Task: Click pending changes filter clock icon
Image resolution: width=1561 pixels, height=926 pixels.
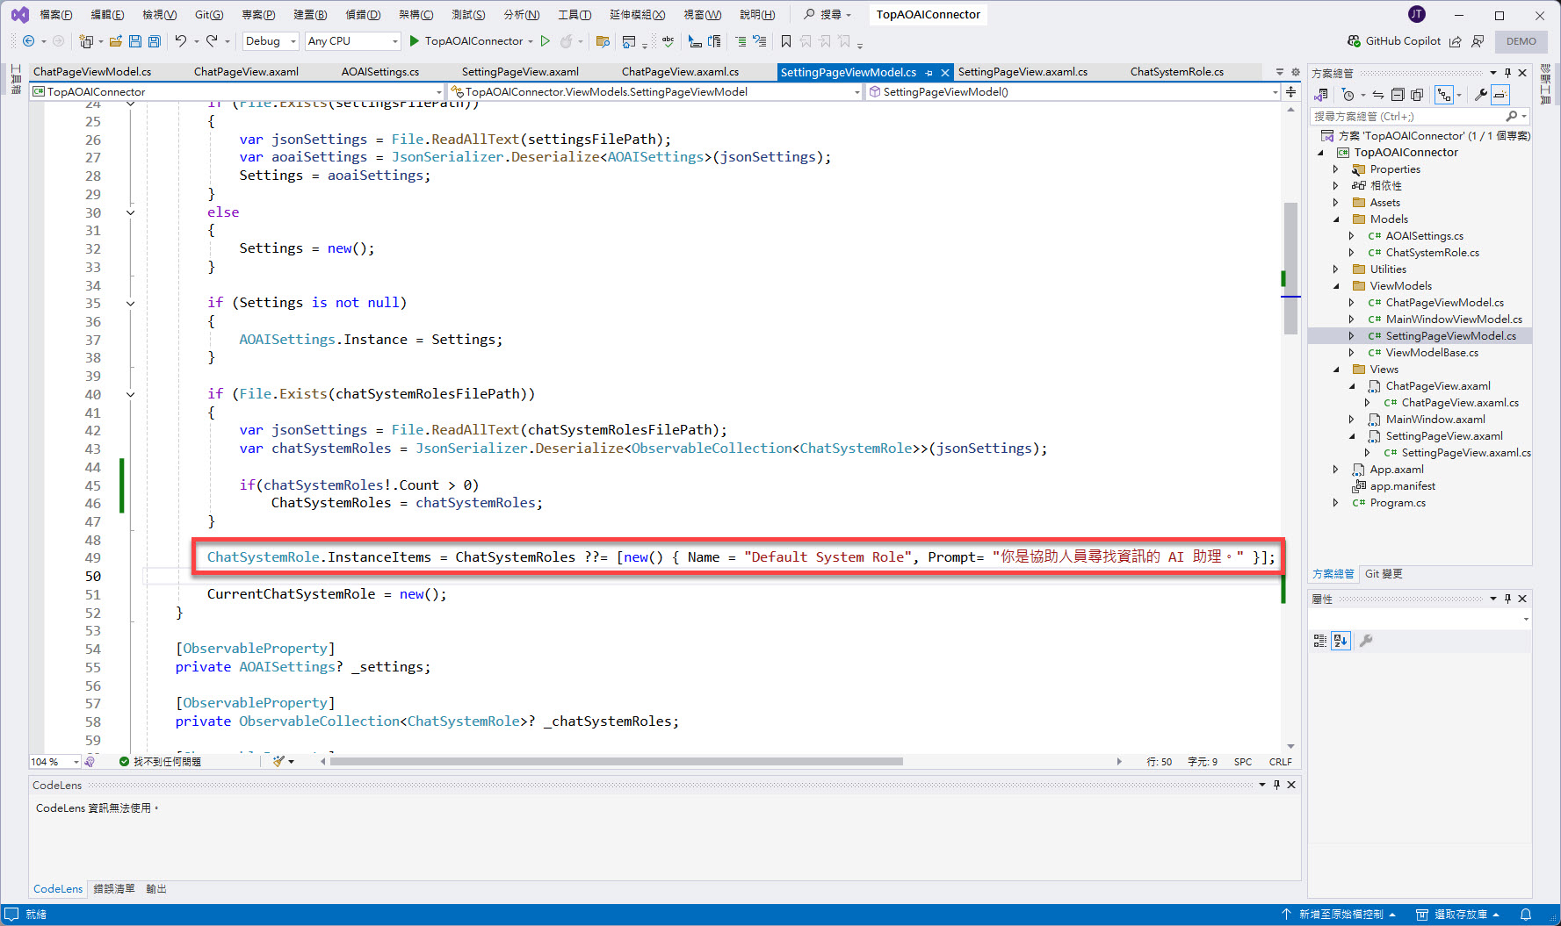Action: (x=1348, y=95)
